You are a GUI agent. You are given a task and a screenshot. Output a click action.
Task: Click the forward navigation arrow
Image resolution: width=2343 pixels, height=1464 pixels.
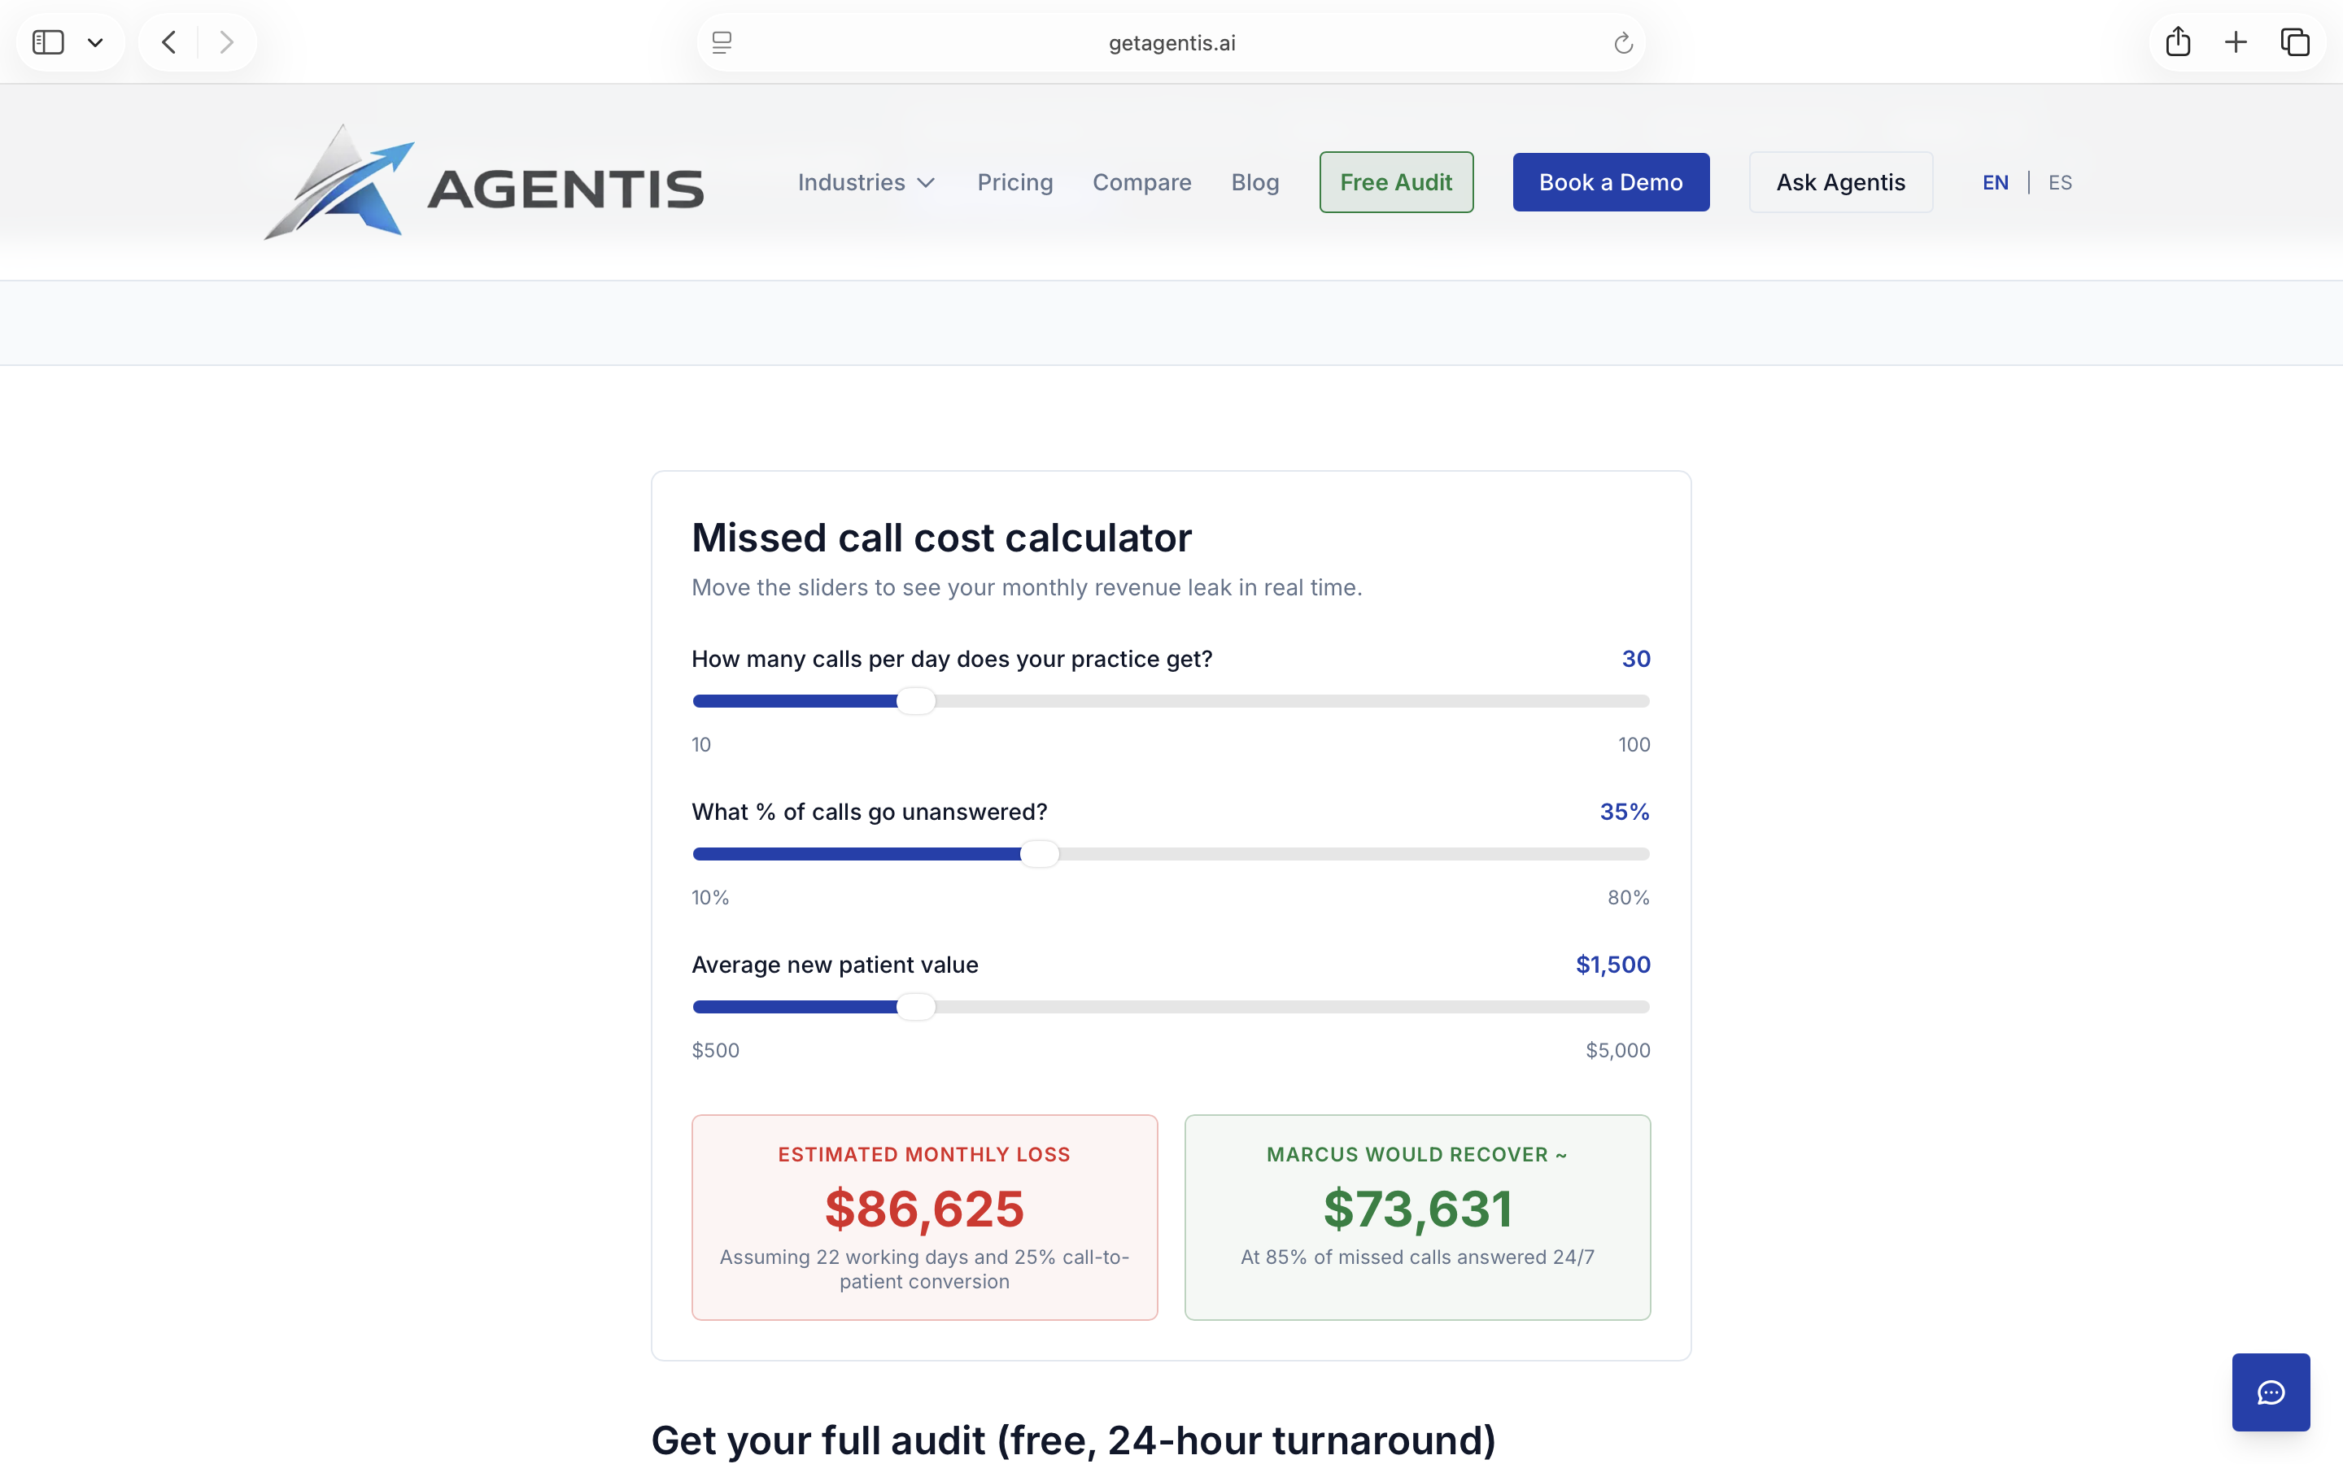pyautogui.click(x=226, y=42)
